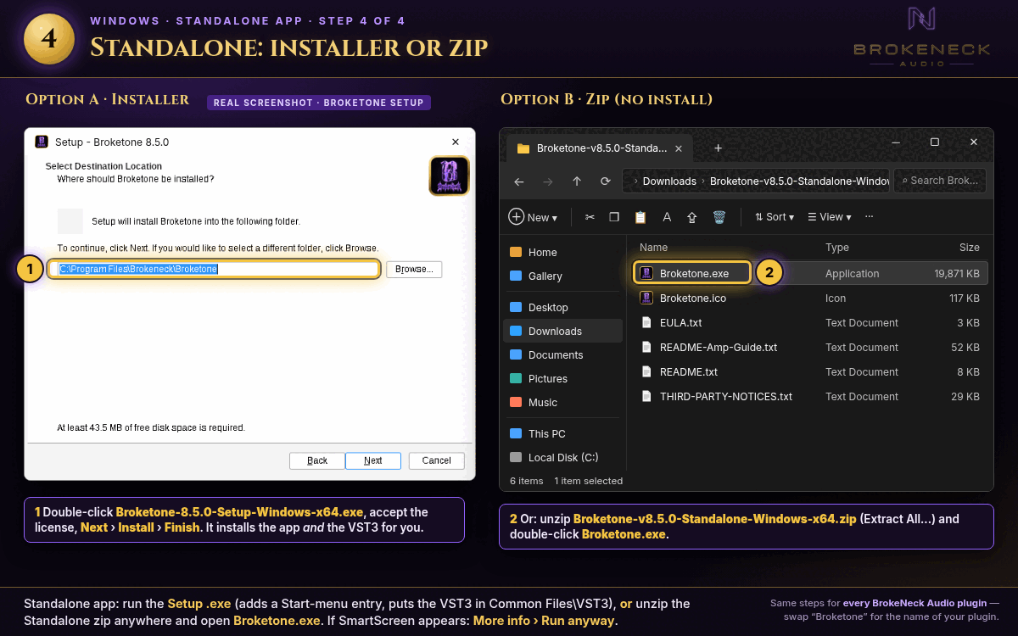This screenshot has width=1018, height=636.
Task: Open a new Explorer tab with plus
Action: coord(718,148)
